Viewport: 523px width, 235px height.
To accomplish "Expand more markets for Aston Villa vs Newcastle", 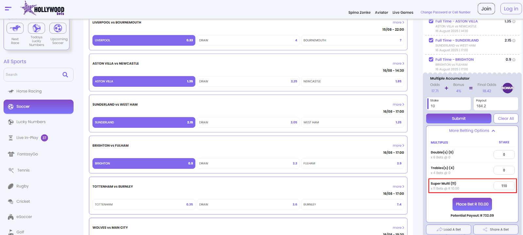I will coord(398,64).
